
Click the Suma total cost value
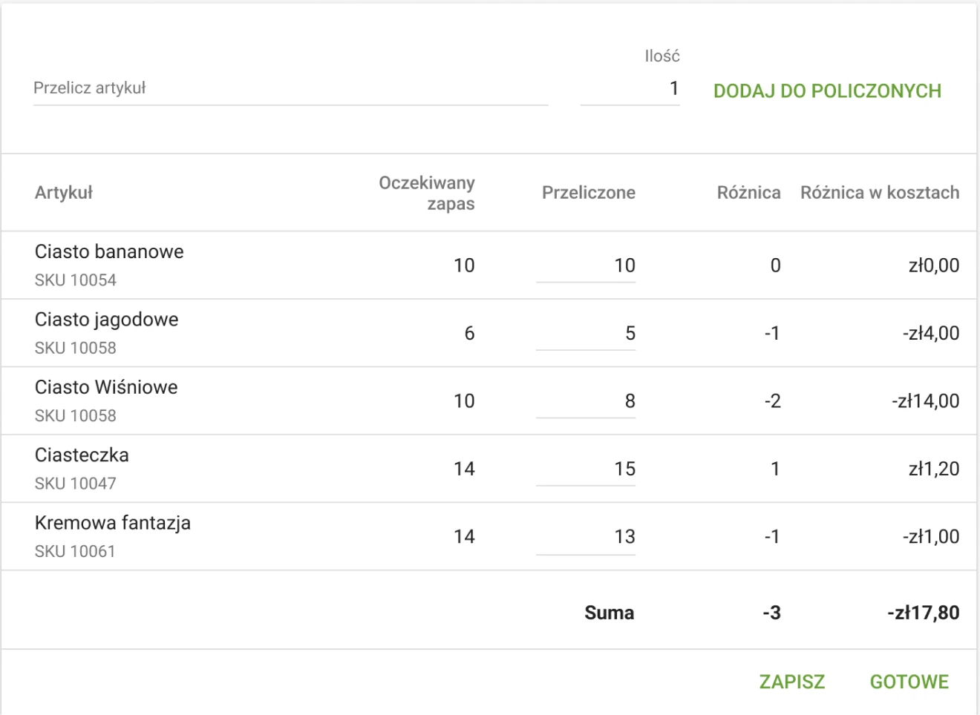click(923, 613)
